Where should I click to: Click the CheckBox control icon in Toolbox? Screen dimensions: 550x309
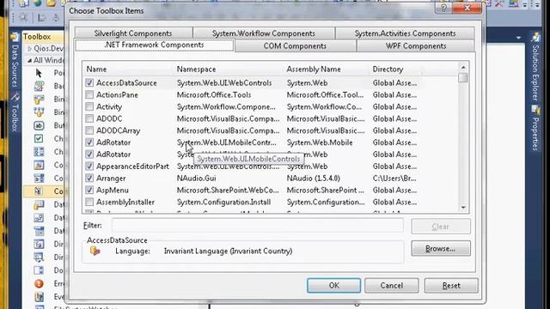[39, 139]
